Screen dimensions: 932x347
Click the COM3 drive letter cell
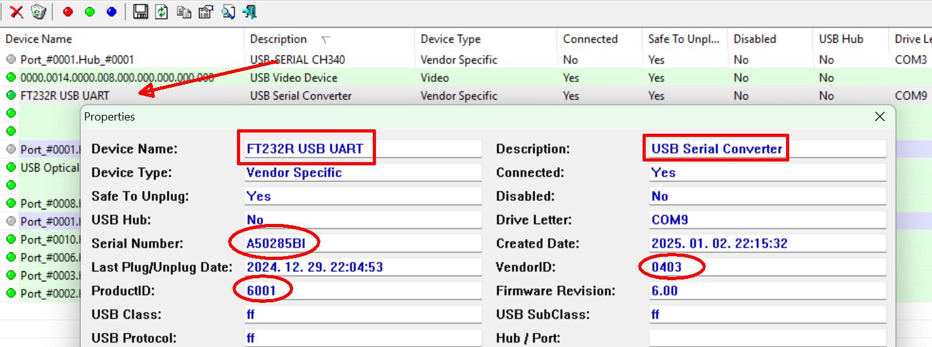pyautogui.click(x=911, y=60)
